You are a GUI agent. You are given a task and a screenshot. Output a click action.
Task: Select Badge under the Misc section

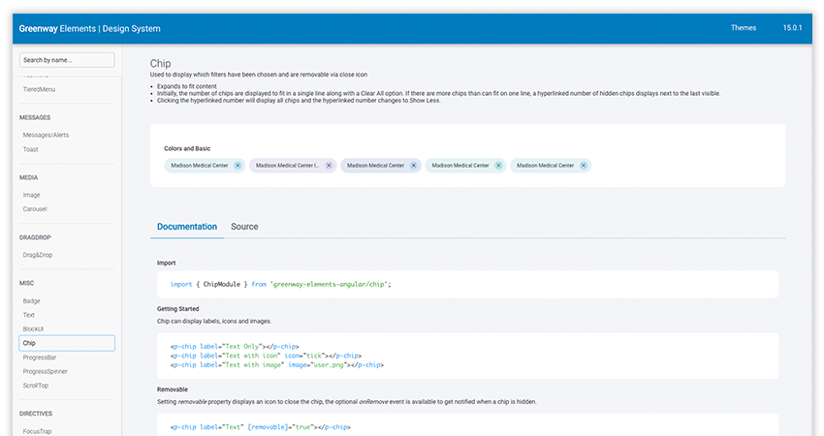tap(32, 300)
